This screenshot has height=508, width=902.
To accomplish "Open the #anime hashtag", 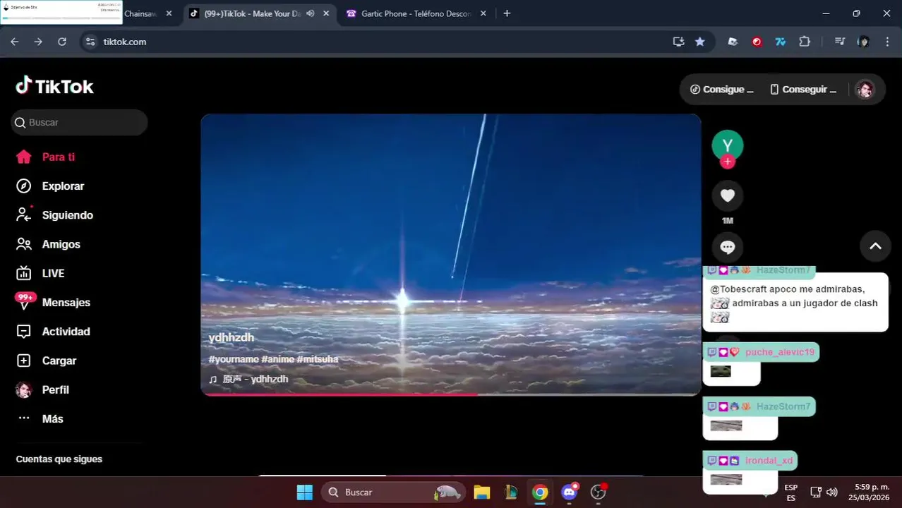I will [x=277, y=359].
